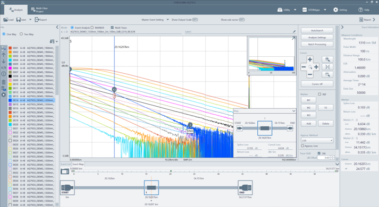
Task: Switch to the Multi Fiber Project tab
Action: click(39, 10)
